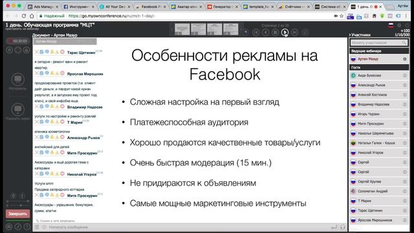Reload the page in browser
Image resolution: width=414 pixels, height=233 pixels.
pos(24,16)
